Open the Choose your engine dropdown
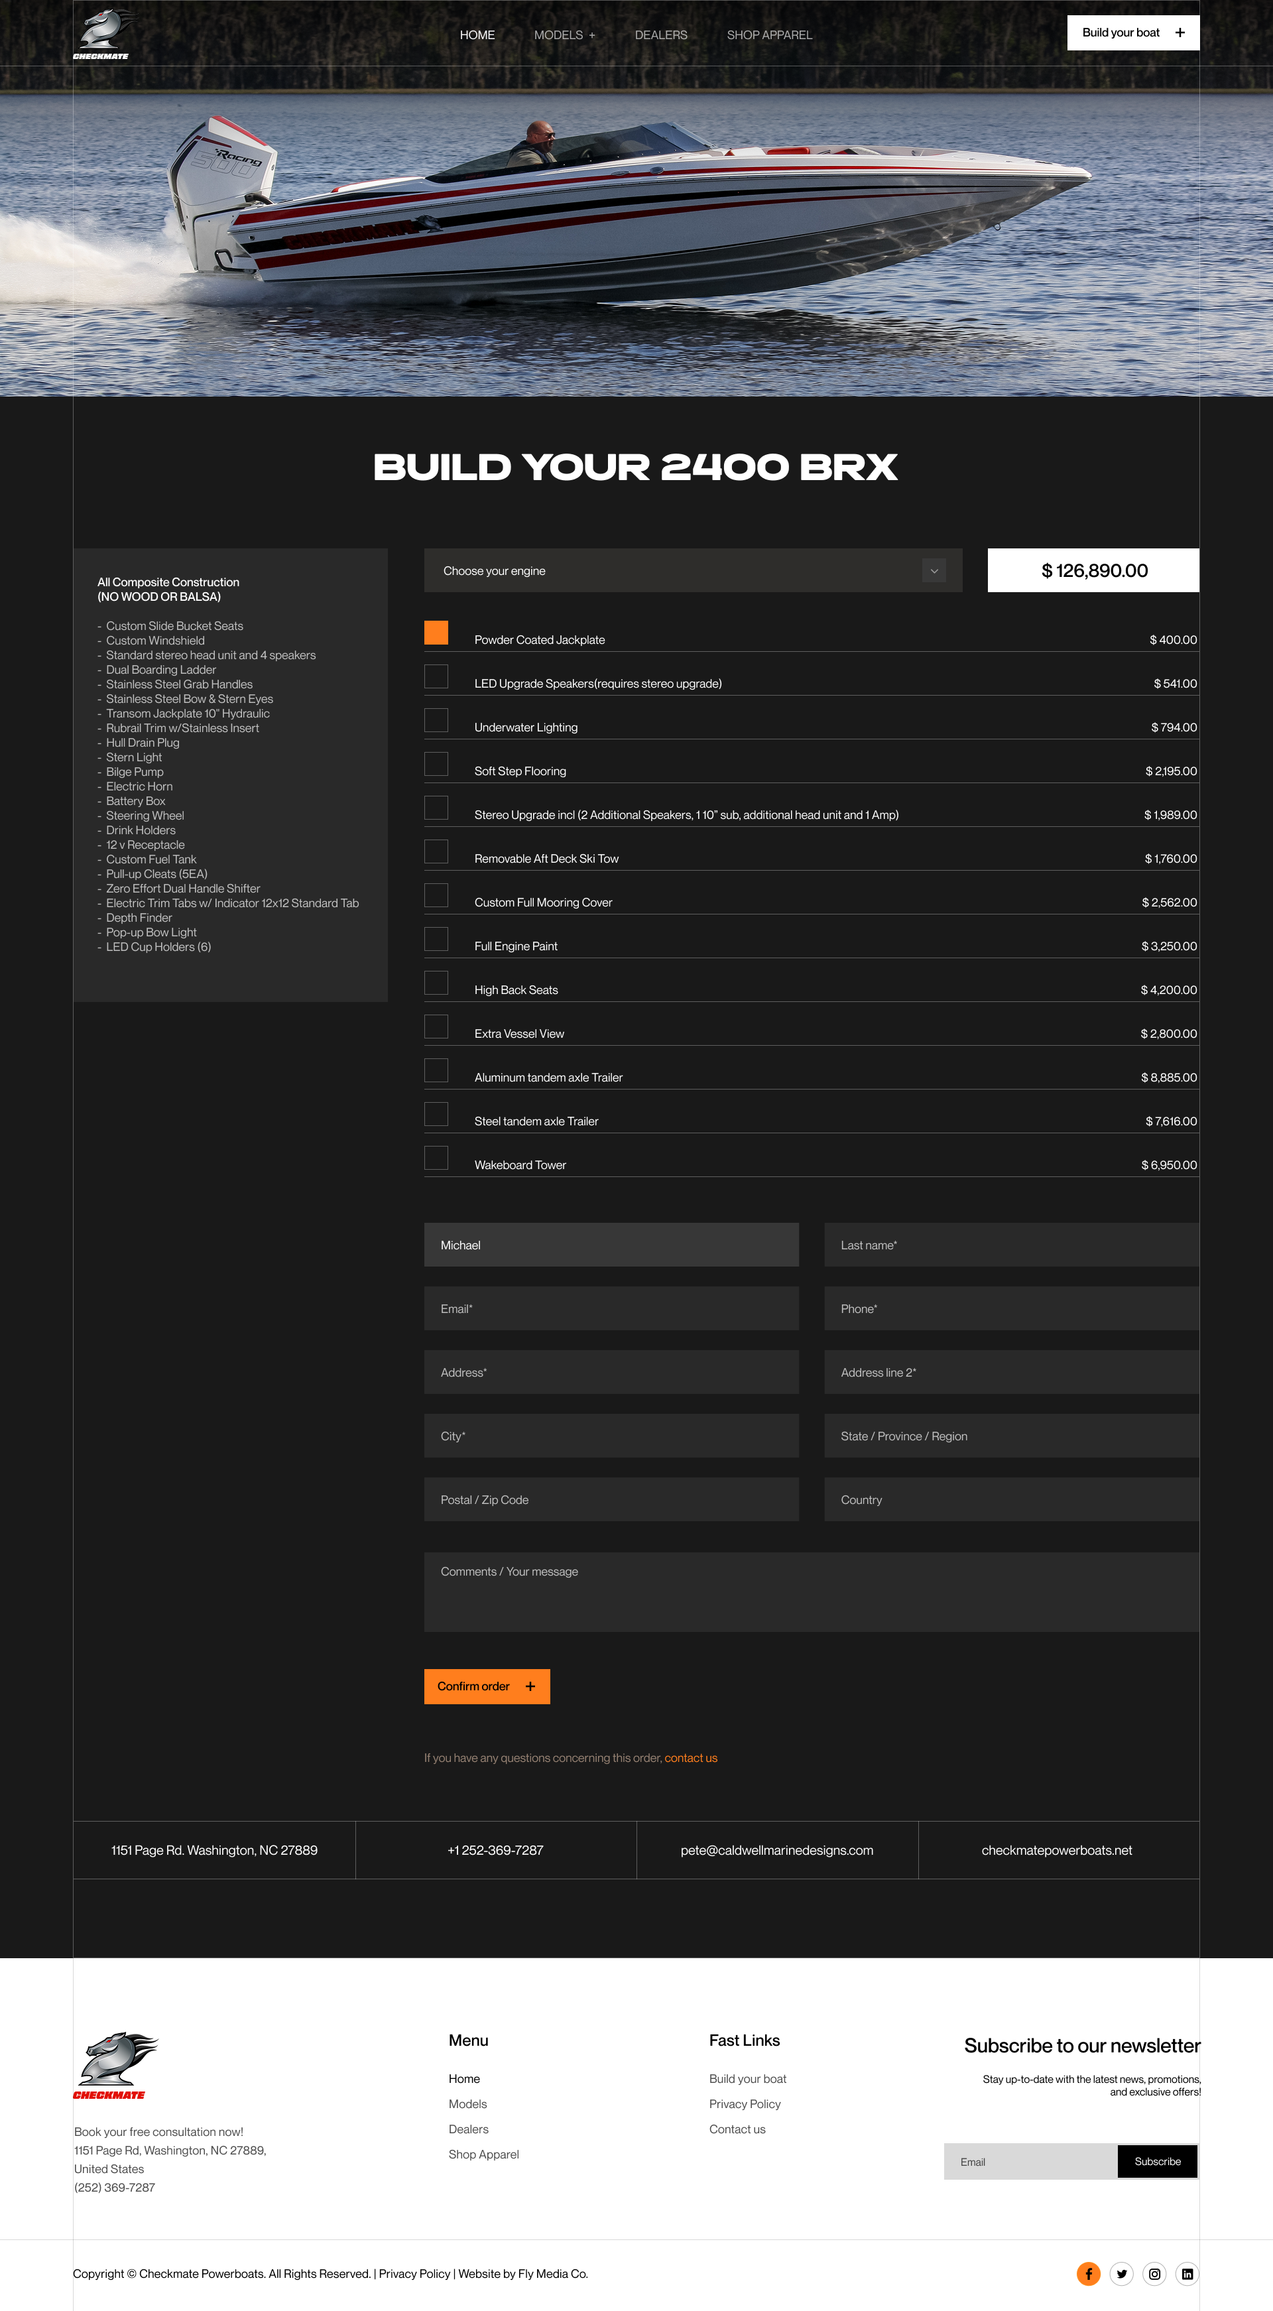This screenshot has width=1273, height=2311. coord(933,570)
